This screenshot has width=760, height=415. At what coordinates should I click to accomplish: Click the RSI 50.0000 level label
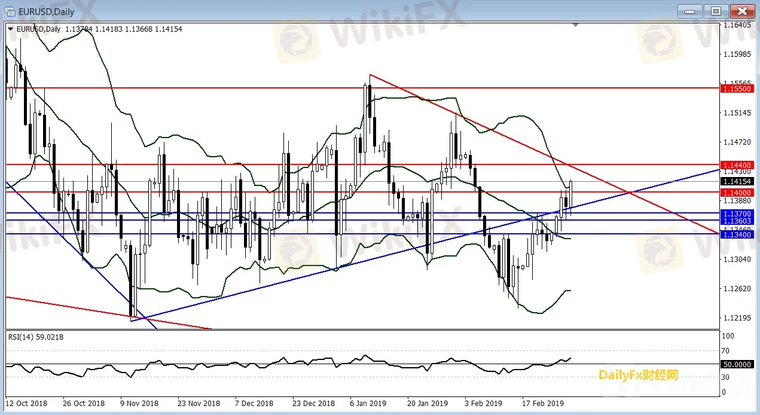(x=737, y=364)
